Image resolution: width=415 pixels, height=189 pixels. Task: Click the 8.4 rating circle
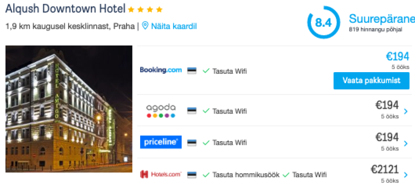tap(323, 23)
